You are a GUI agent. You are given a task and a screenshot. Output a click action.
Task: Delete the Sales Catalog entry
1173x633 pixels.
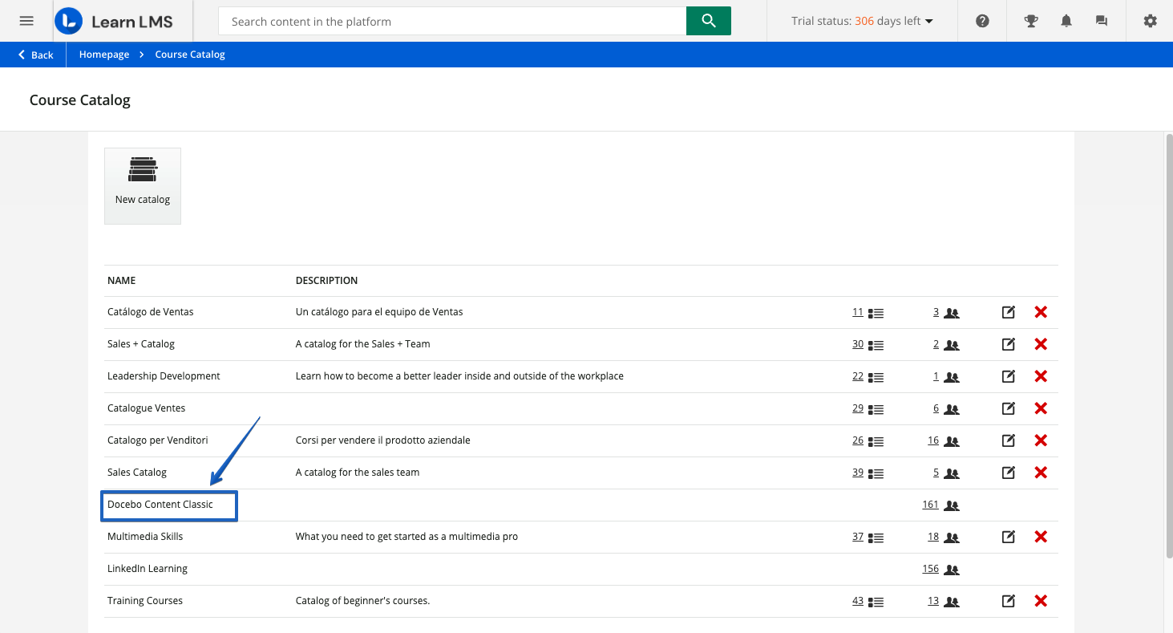(1041, 473)
